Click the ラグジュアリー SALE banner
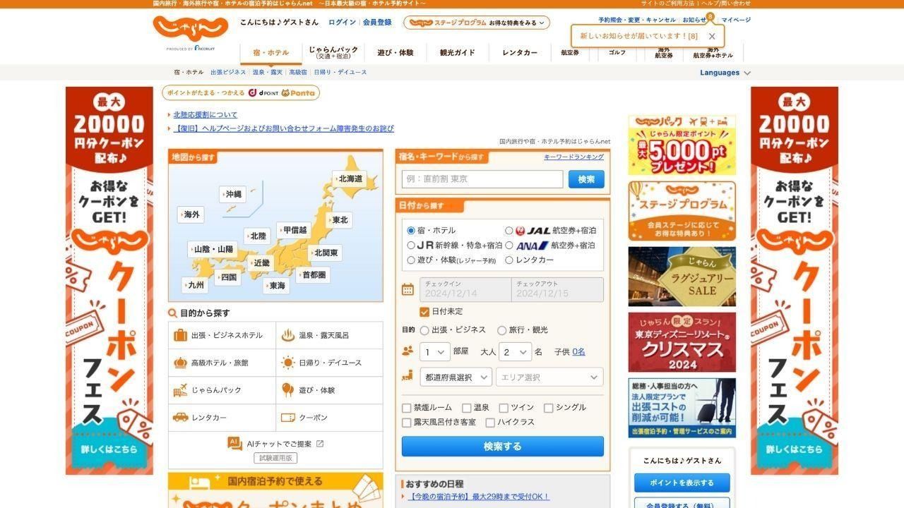 tap(682, 277)
